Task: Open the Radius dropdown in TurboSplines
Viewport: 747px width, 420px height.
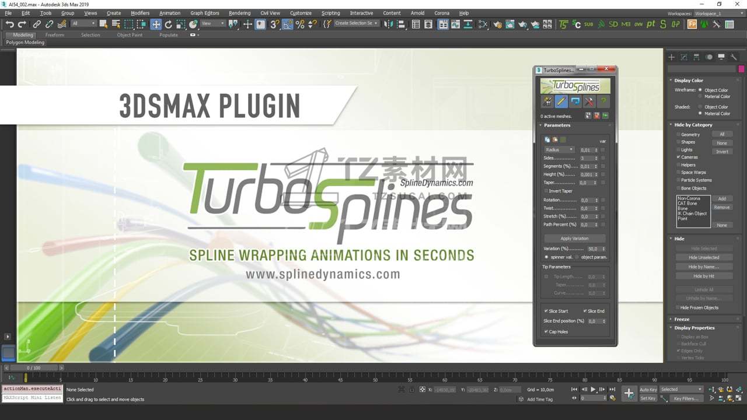Action: click(x=559, y=150)
